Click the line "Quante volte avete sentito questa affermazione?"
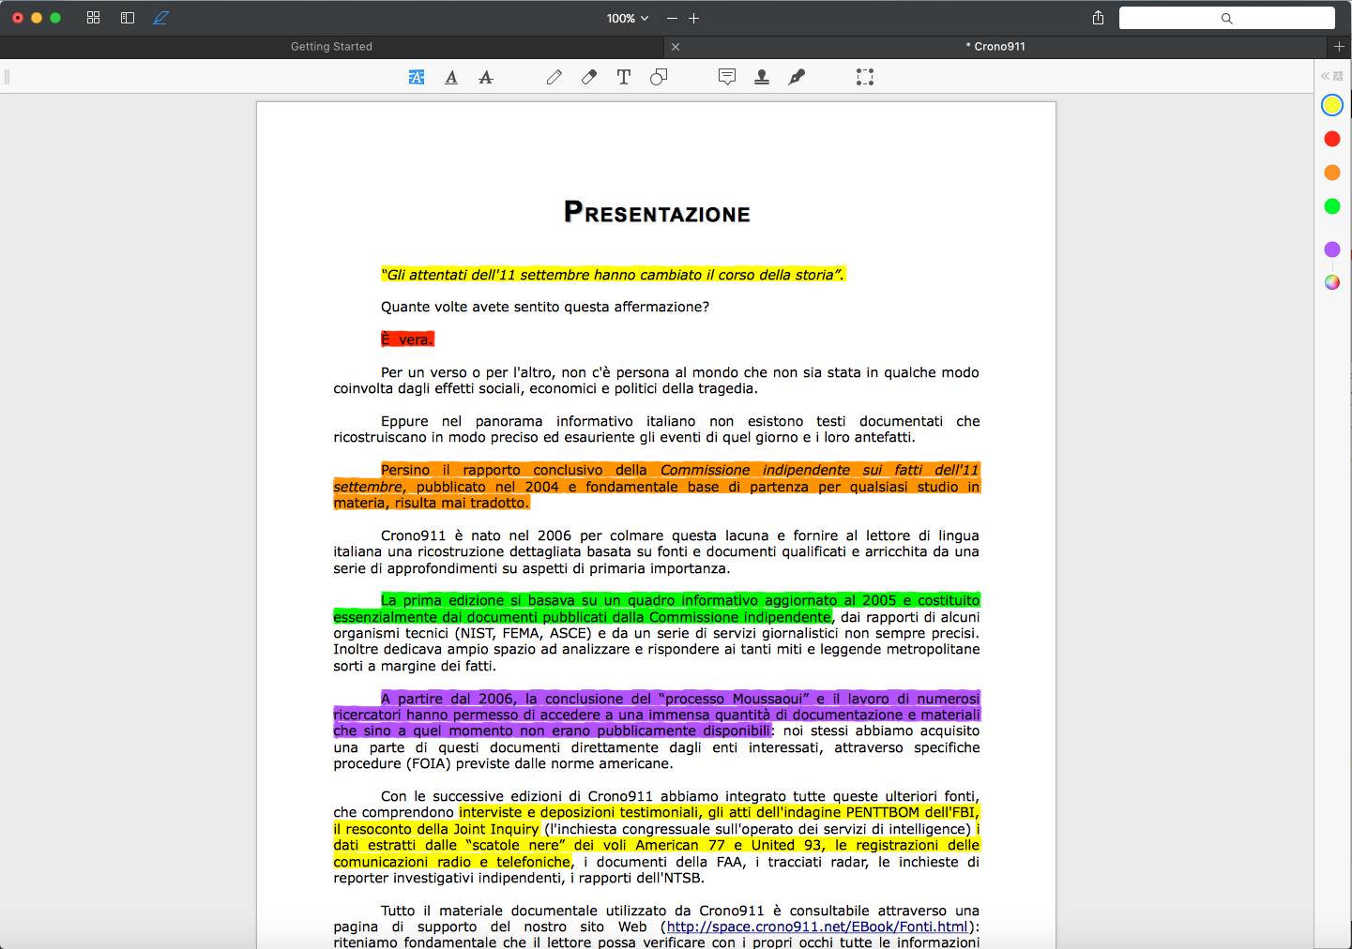The height and width of the screenshot is (949, 1352). 545,307
